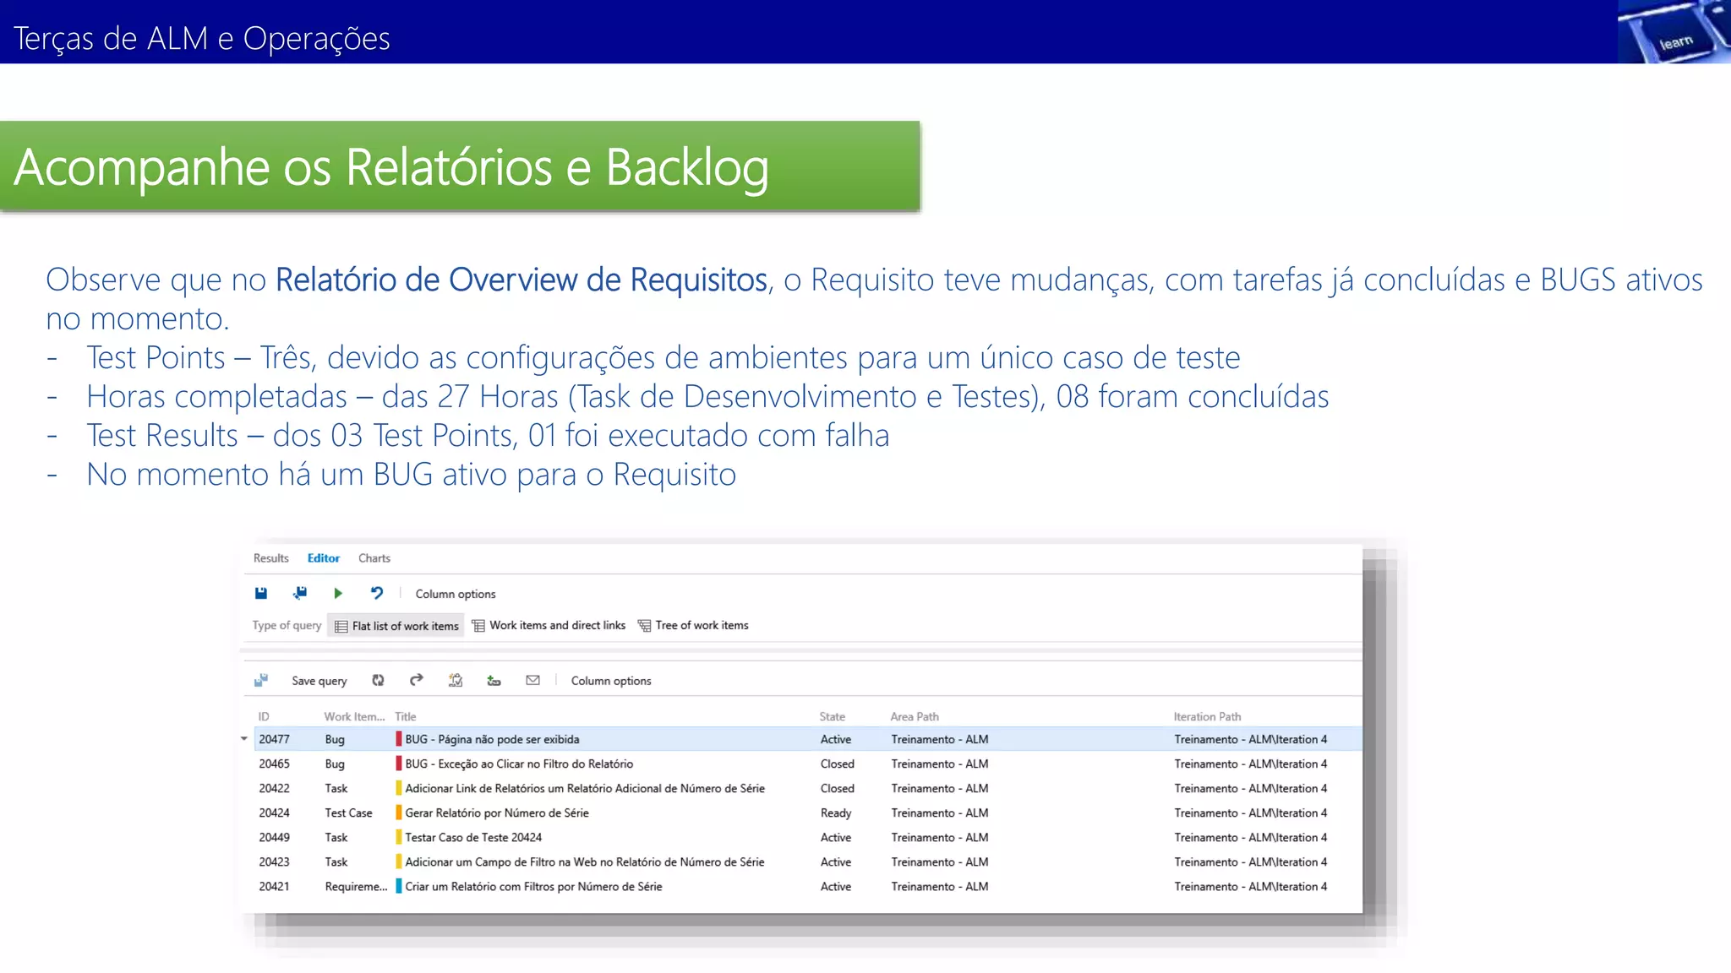1731x973 pixels.
Task: Open task 'Adicionar Link de Relatórios um Relatório Adicional'
Action: tap(585, 788)
